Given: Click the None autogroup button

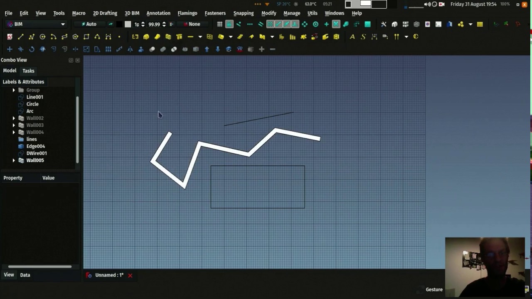Looking at the screenshot, I should (x=192, y=25).
